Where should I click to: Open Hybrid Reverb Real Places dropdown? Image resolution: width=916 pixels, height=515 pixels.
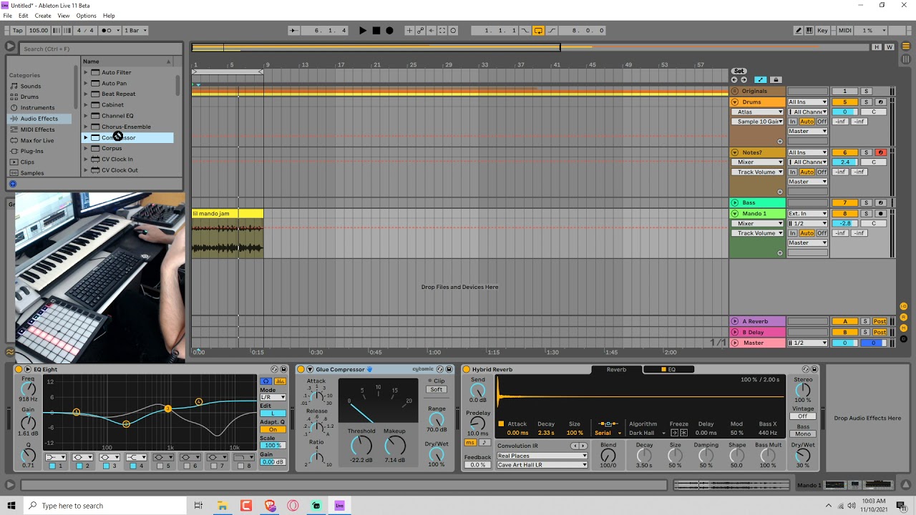[x=542, y=456]
